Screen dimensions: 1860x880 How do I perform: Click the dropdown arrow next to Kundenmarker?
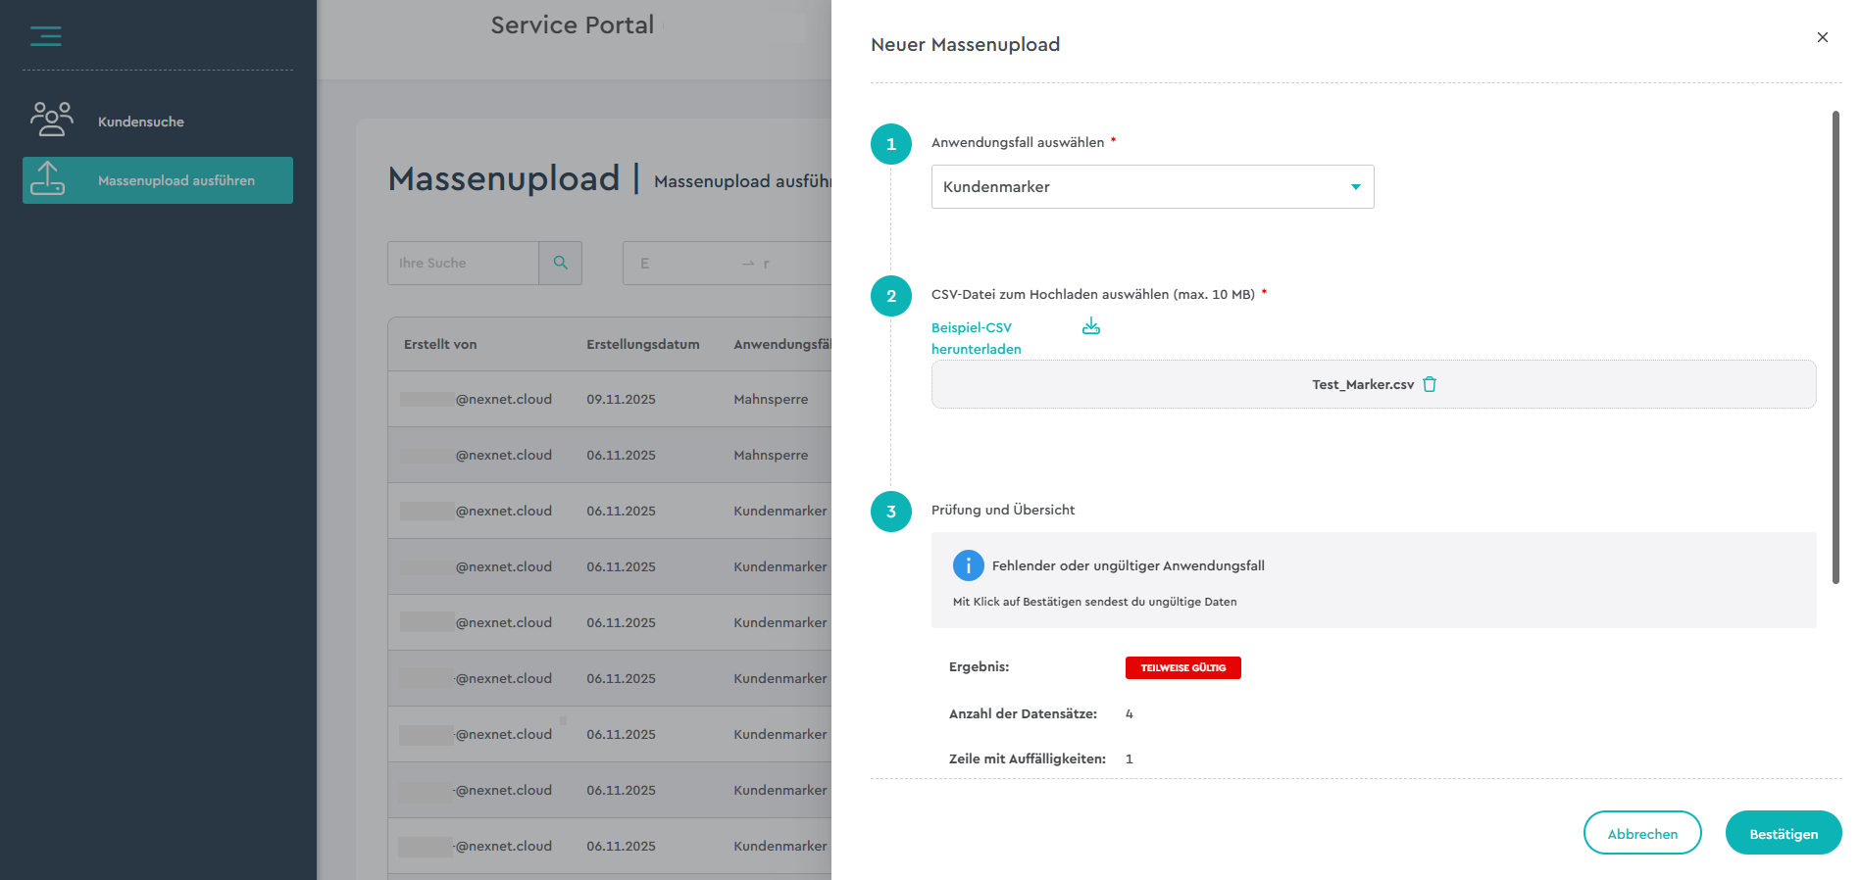pos(1355,187)
